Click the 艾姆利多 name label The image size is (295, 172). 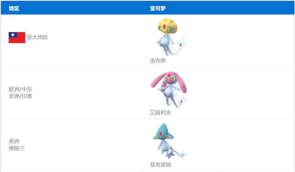160,113
